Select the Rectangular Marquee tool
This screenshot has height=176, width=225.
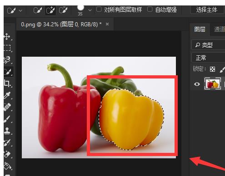[7, 48]
